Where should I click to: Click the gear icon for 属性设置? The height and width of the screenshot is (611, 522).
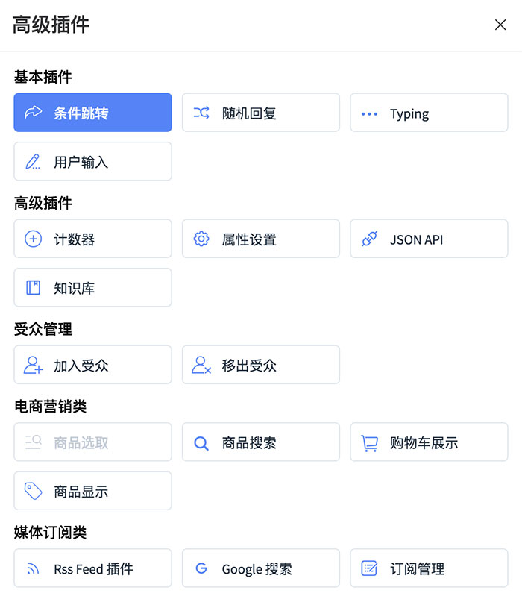click(x=201, y=239)
